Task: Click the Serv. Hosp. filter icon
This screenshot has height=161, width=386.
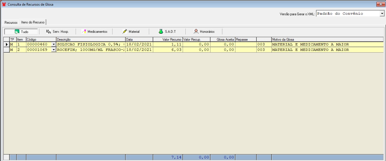Action: coord(49,32)
